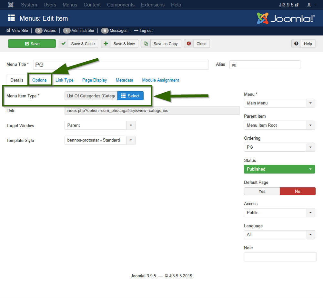Click Select for Menu Item Type
Image resolution: width=323 pixels, height=298 pixels.
[x=130, y=96]
